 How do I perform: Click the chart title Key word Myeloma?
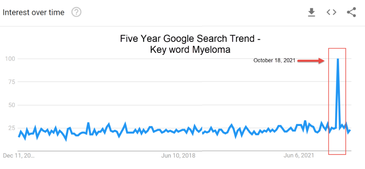point(190,50)
